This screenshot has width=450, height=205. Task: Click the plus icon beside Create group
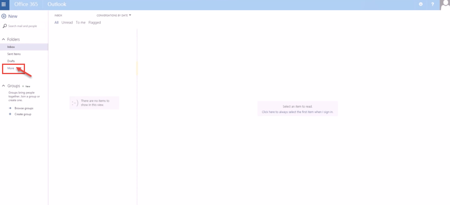pyautogui.click(x=10, y=114)
